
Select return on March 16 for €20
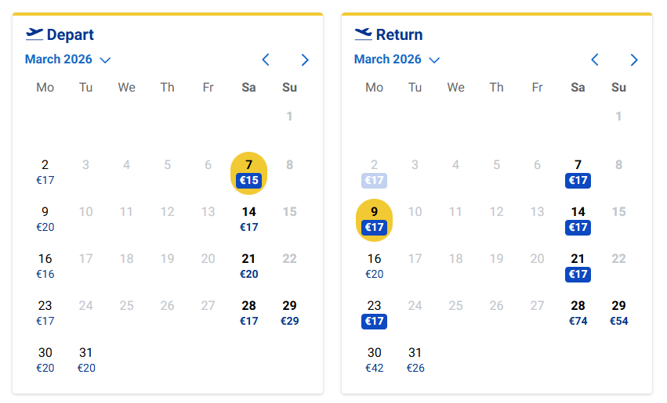pyautogui.click(x=375, y=266)
